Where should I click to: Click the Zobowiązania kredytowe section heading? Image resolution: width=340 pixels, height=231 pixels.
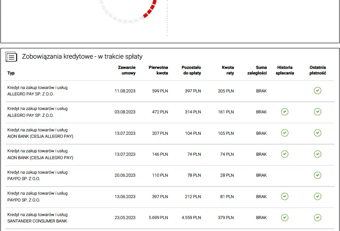(82, 56)
